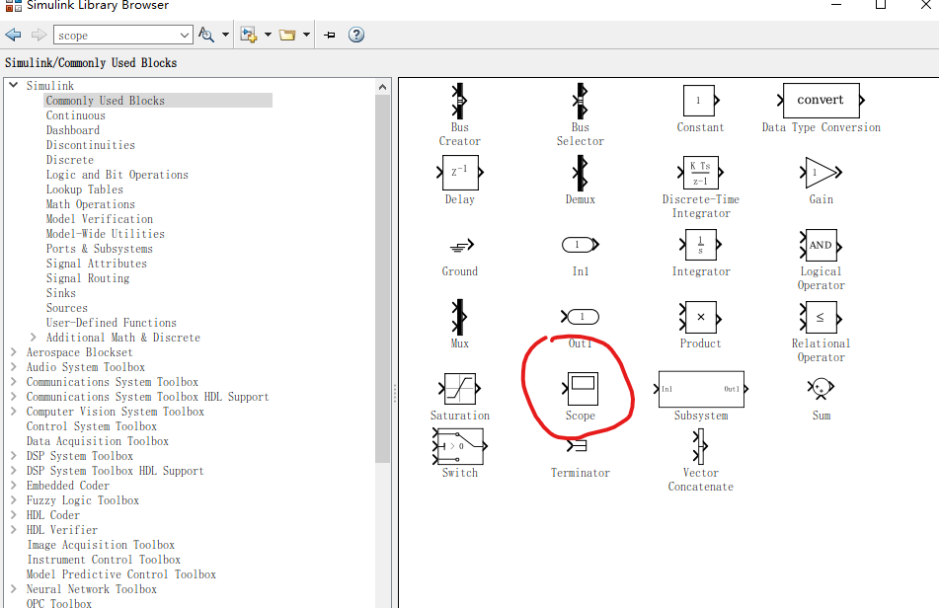Select the Sources library

click(x=67, y=308)
